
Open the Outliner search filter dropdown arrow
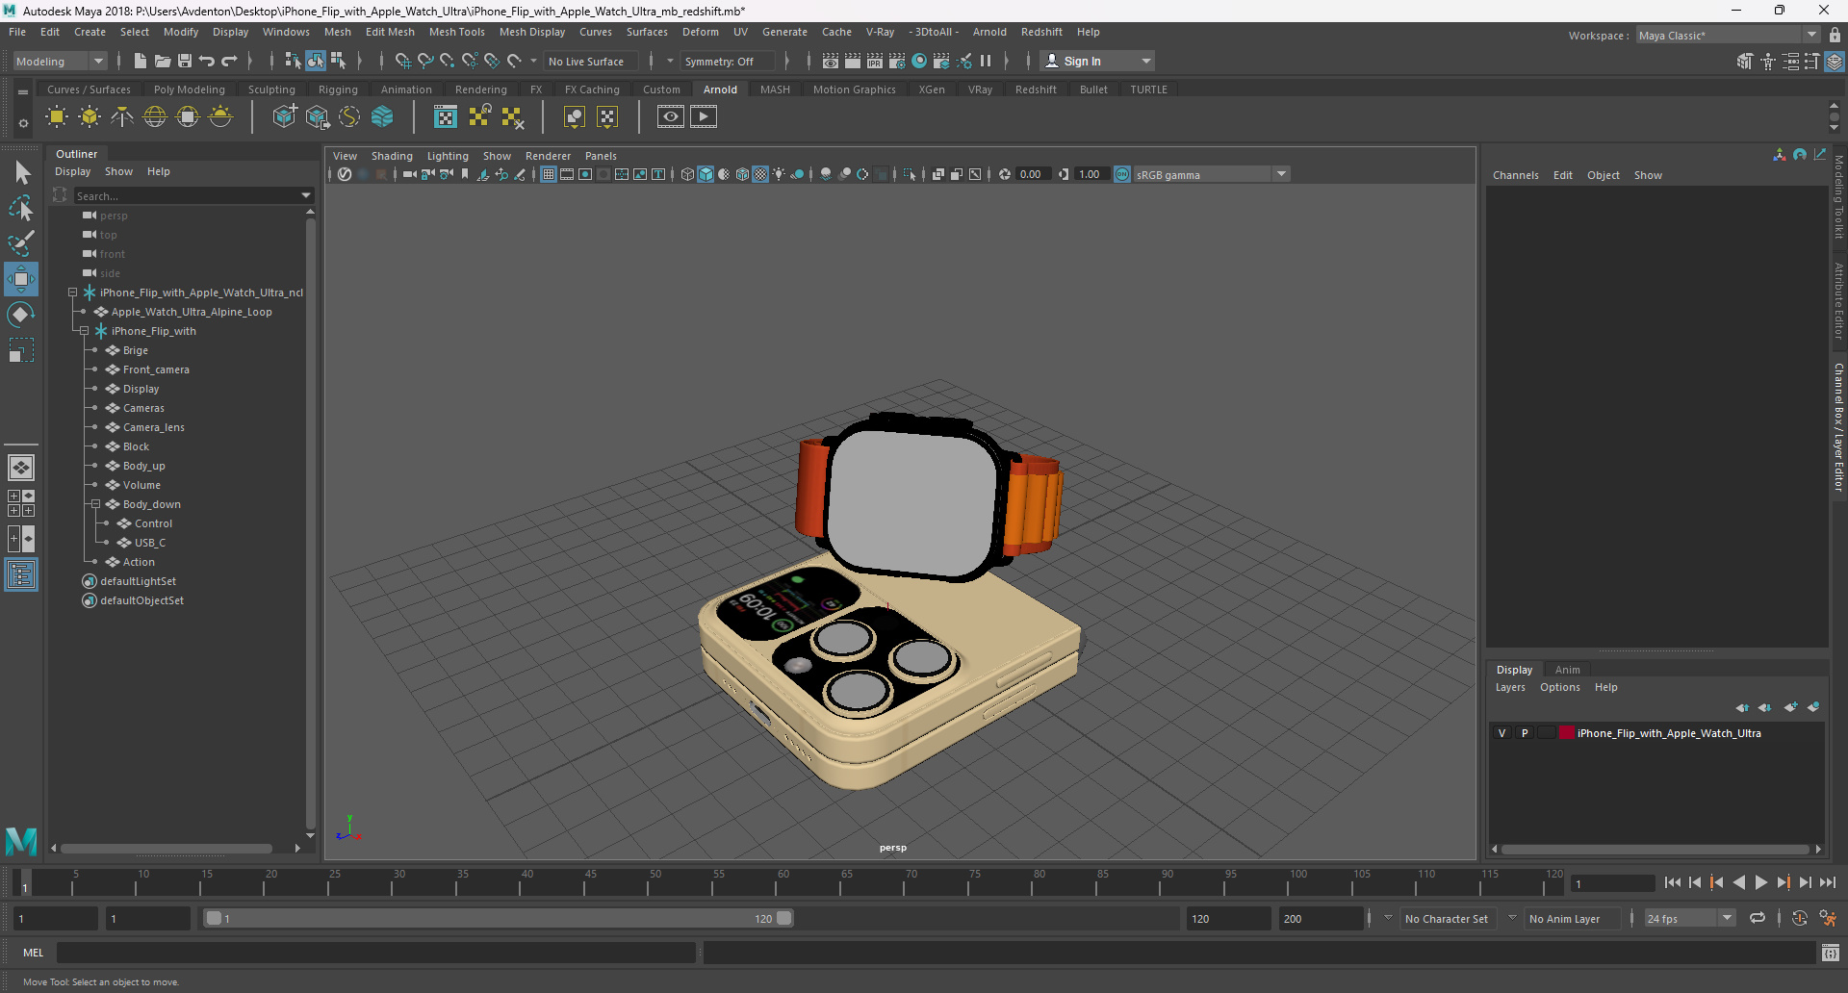pos(306,195)
